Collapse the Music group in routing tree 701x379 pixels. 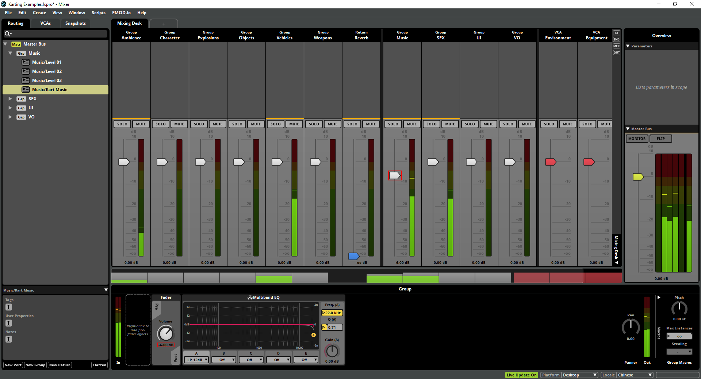[11, 53]
